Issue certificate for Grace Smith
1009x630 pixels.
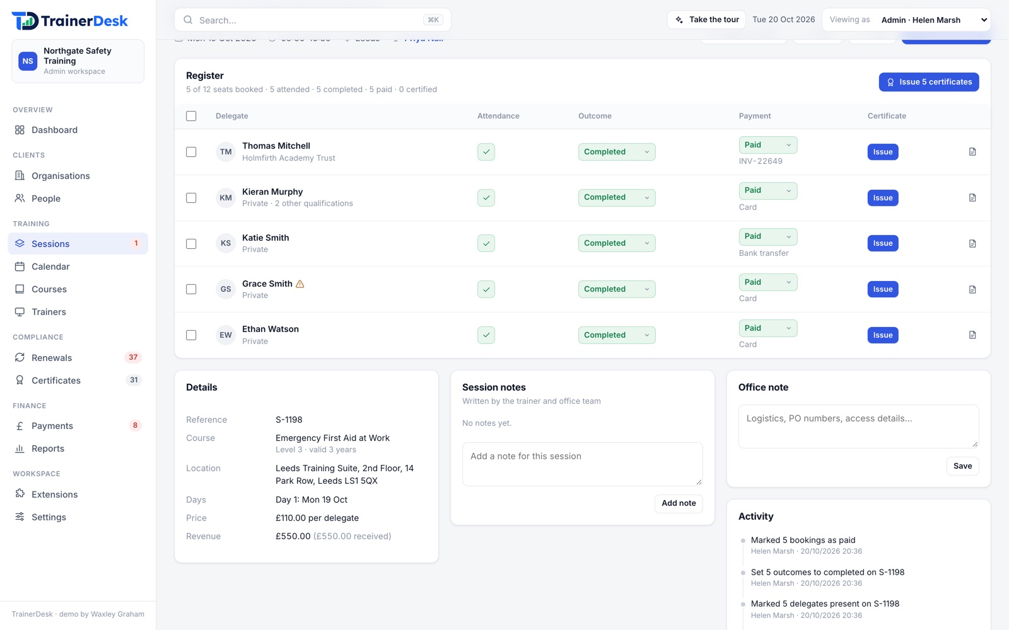click(883, 289)
